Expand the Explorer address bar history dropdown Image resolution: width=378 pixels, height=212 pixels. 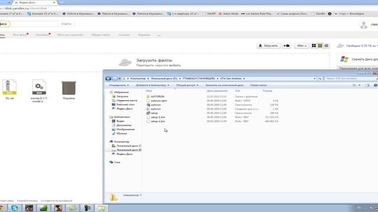pyautogui.click(x=314, y=78)
